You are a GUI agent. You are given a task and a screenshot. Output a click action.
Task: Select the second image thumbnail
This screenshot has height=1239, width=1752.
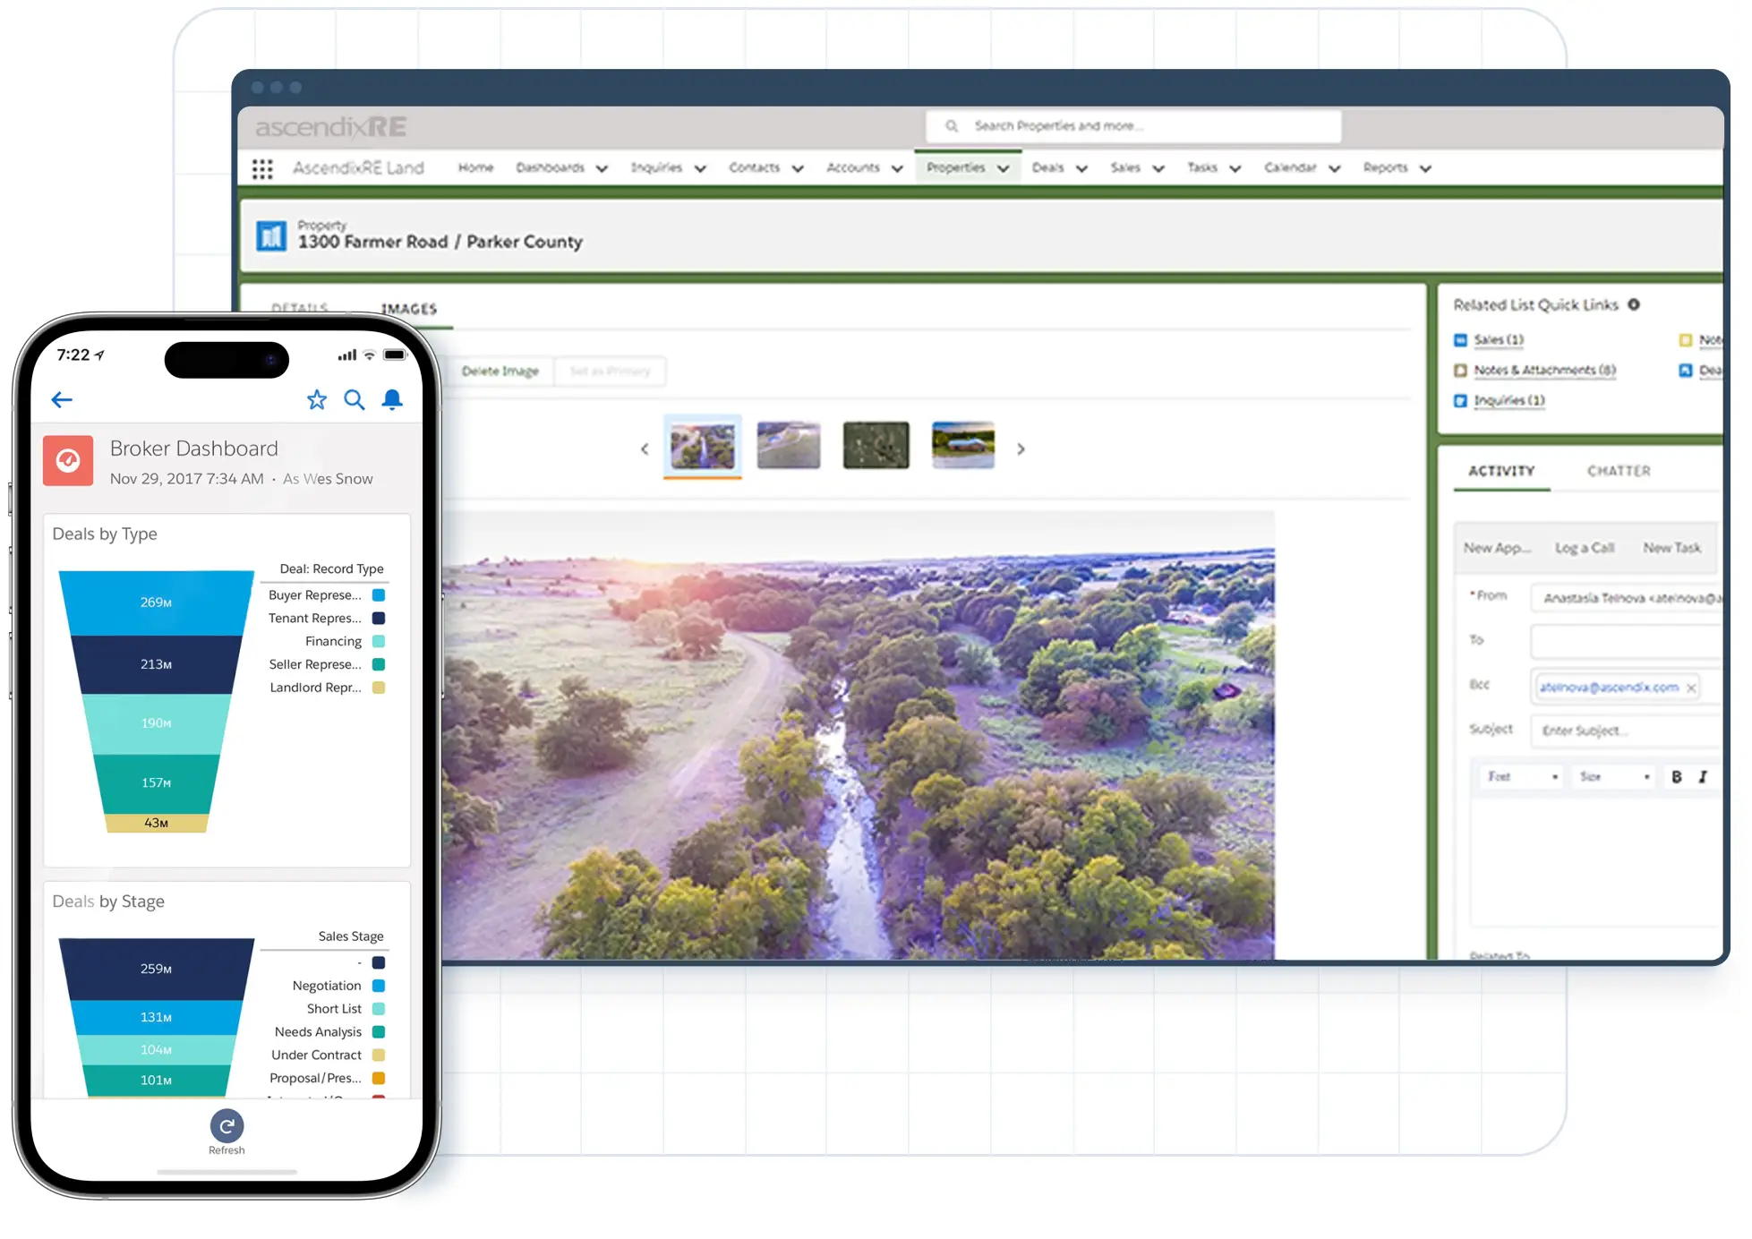[789, 445]
